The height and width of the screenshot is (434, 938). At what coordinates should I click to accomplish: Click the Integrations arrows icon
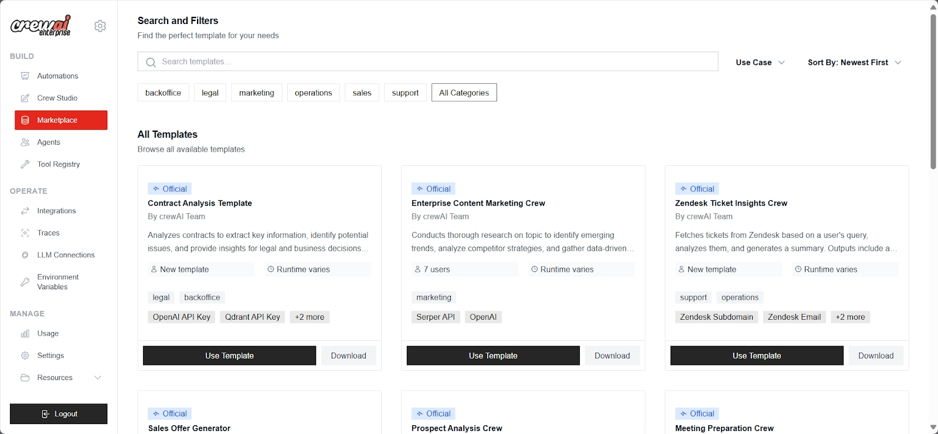(25, 211)
